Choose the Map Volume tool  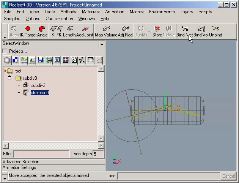106,32
